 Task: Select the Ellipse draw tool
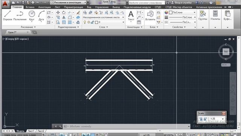49,17
